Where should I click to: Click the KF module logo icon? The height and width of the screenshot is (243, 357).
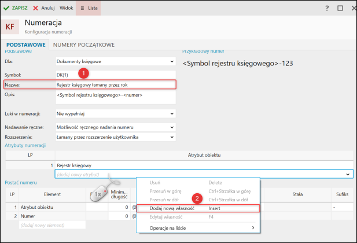point(10,27)
